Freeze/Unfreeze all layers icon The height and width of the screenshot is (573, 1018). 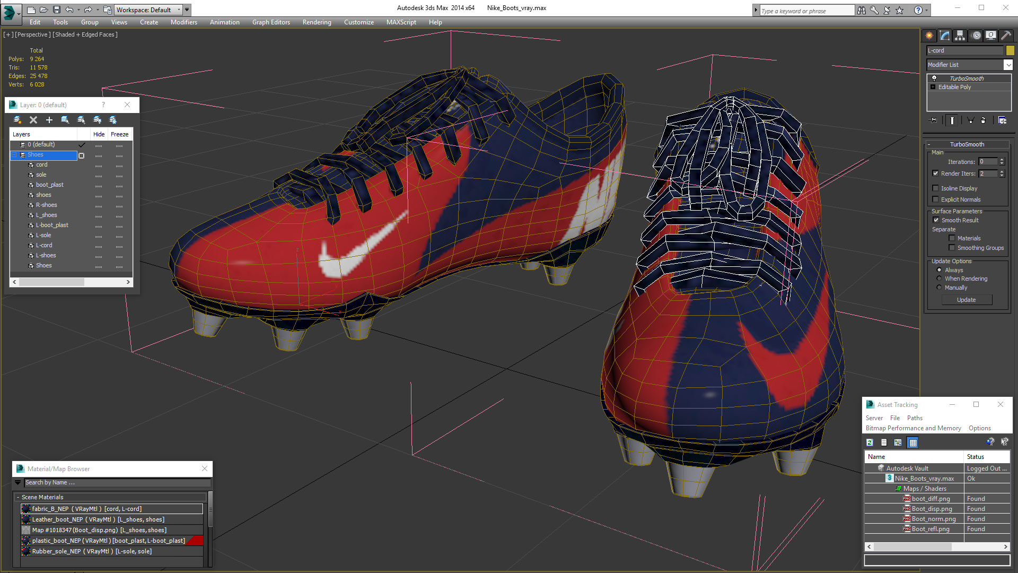tap(113, 120)
